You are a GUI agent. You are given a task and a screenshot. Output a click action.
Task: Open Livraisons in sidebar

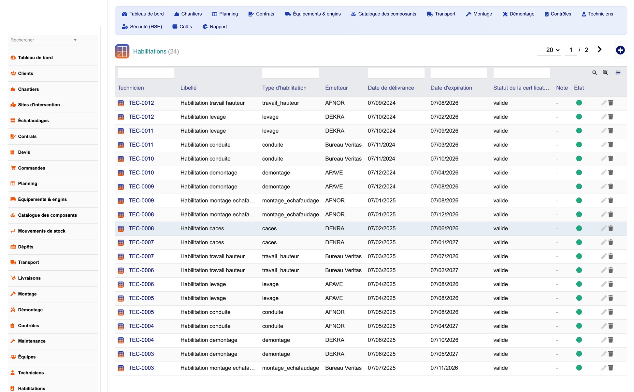[29, 278]
